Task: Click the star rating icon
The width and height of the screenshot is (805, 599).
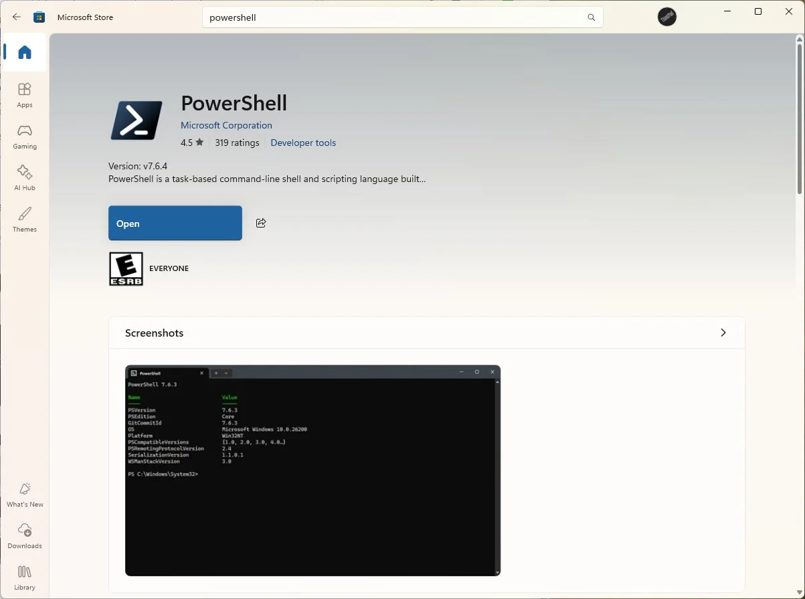Action: tap(199, 143)
